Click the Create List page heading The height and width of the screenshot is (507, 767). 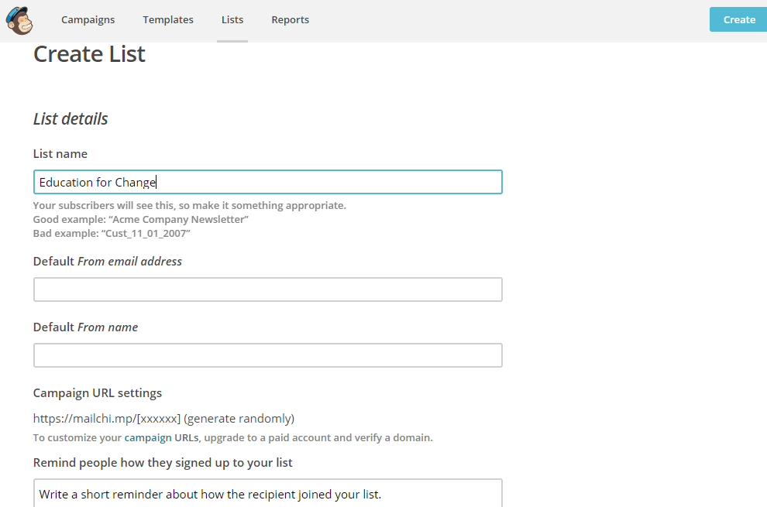click(88, 54)
